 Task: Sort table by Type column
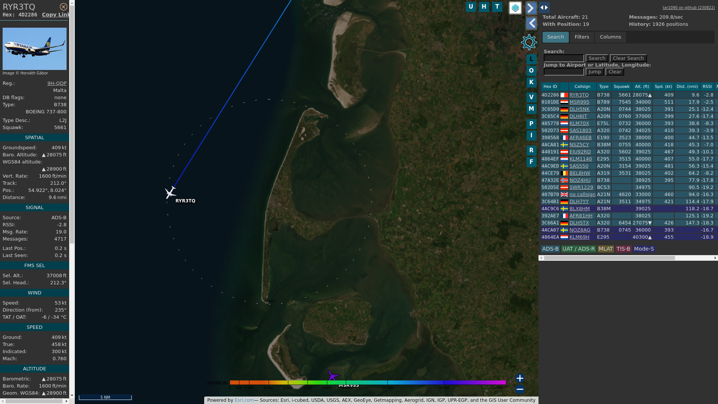click(604, 86)
